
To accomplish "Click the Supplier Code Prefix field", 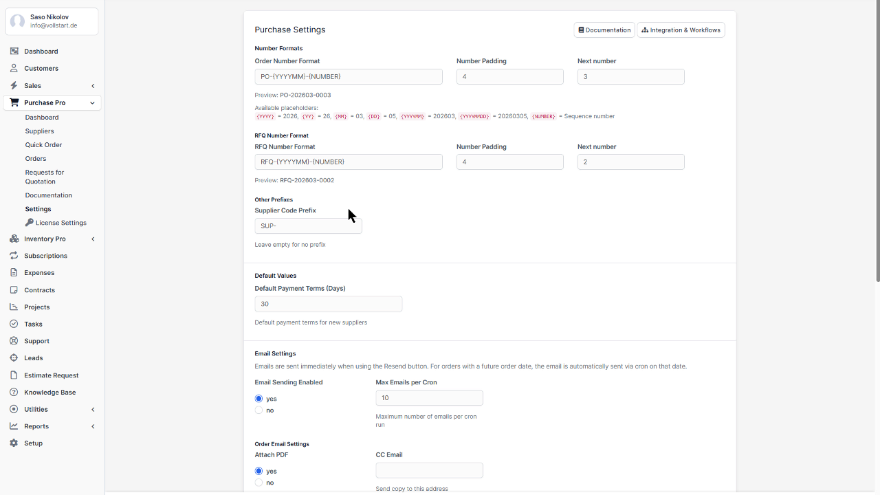I will 309,226.
